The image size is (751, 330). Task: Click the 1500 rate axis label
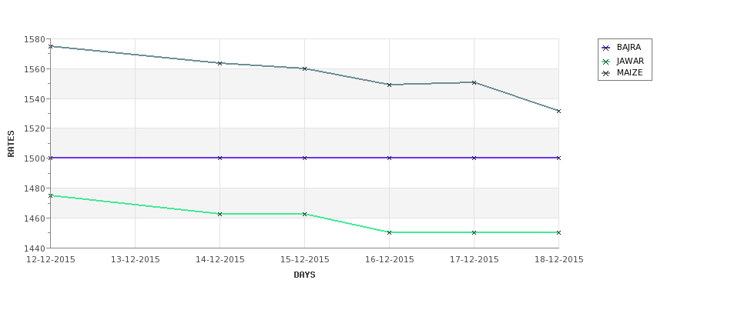click(x=34, y=158)
